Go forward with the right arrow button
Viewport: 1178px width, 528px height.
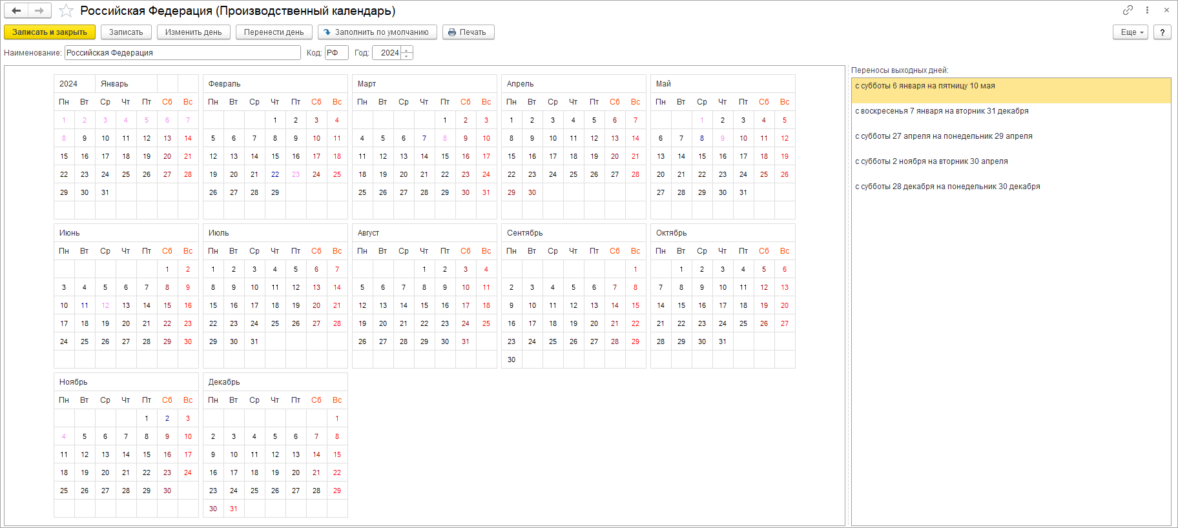pyautogui.click(x=39, y=10)
